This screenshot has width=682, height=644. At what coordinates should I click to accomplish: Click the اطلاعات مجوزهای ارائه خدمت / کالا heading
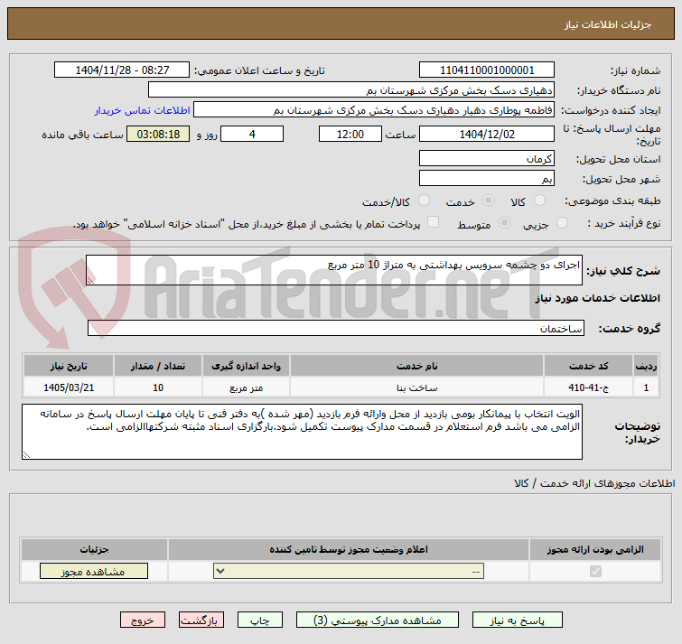pyautogui.click(x=594, y=483)
